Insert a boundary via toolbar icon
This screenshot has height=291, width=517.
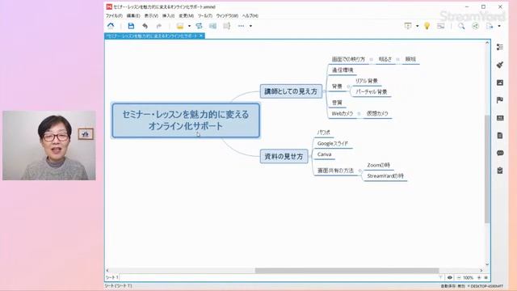tap(212, 26)
